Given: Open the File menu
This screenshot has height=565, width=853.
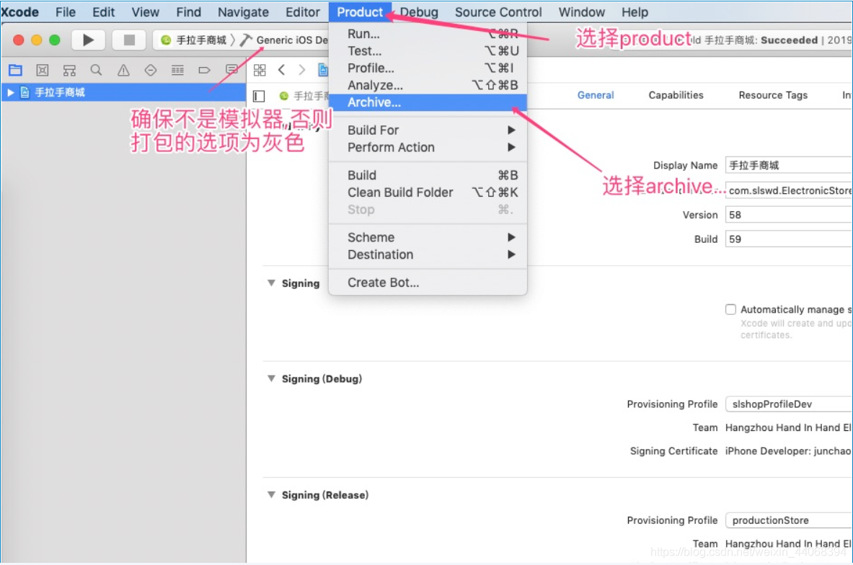Looking at the screenshot, I should pos(66,12).
